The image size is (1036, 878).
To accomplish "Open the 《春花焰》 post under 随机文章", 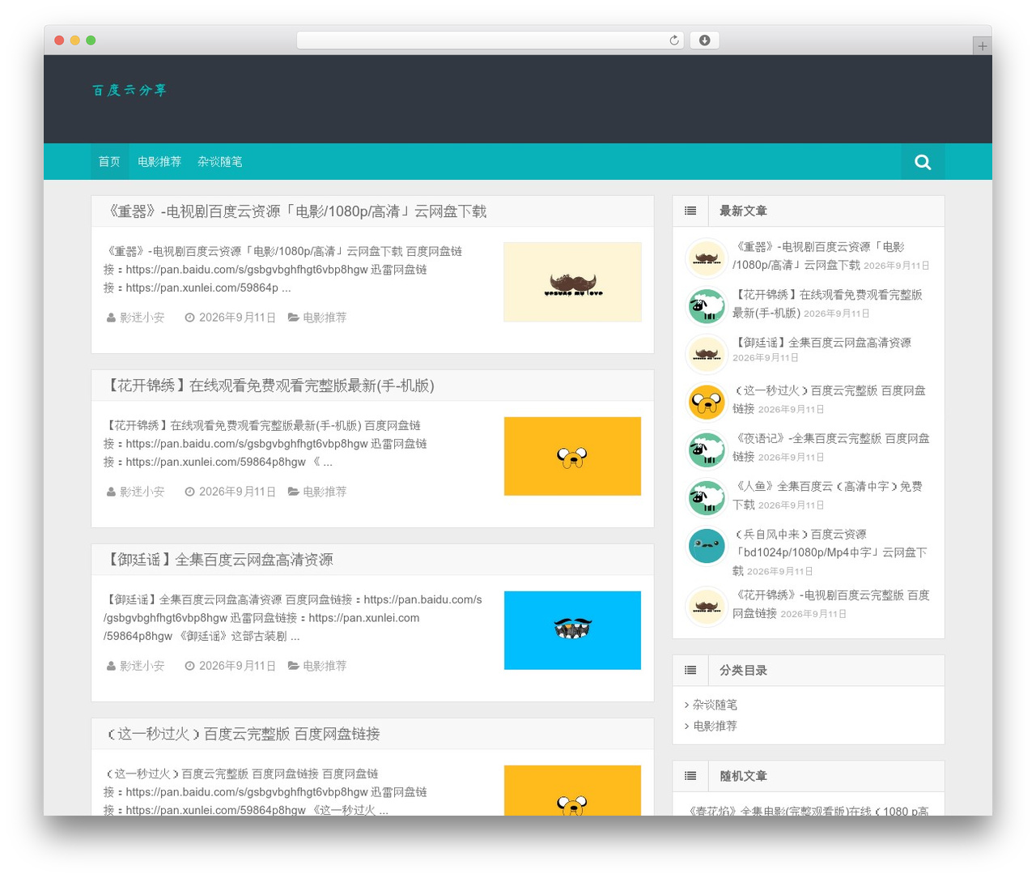I will [x=807, y=810].
